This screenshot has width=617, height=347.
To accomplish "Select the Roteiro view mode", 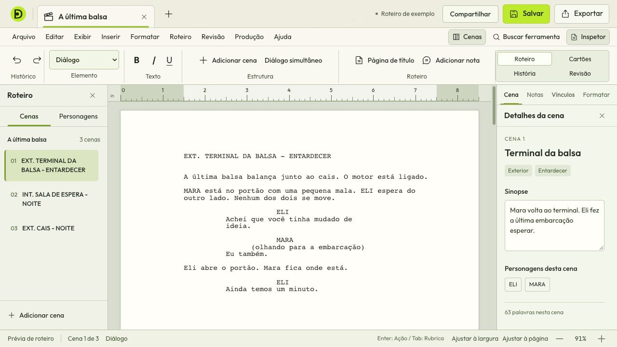I will pos(524,59).
